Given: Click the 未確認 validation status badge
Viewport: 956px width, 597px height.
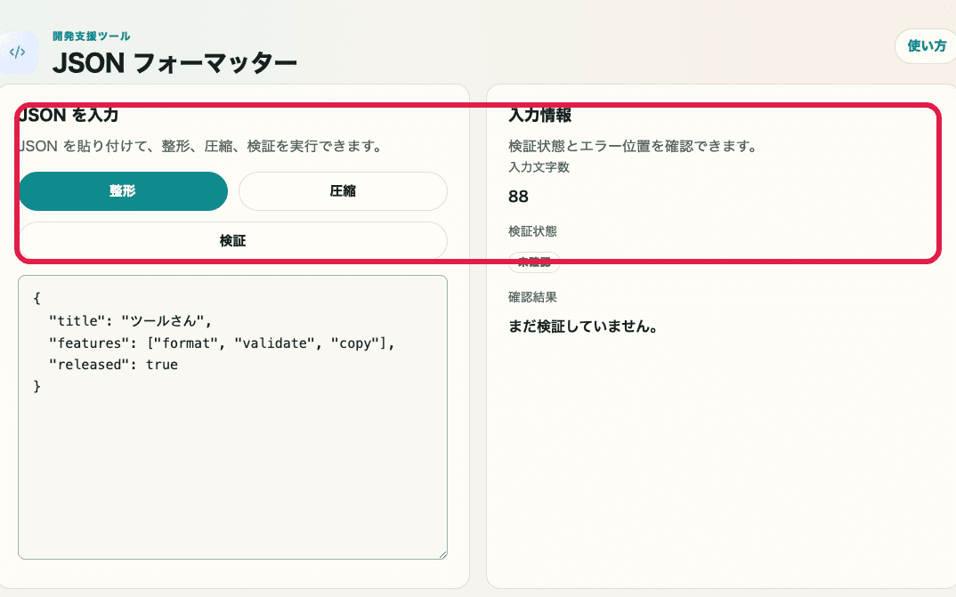Looking at the screenshot, I should click(x=534, y=262).
